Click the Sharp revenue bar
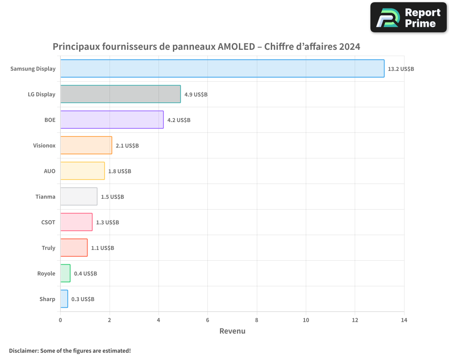The width and height of the screenshot is (449, 359). pos(64,299)
